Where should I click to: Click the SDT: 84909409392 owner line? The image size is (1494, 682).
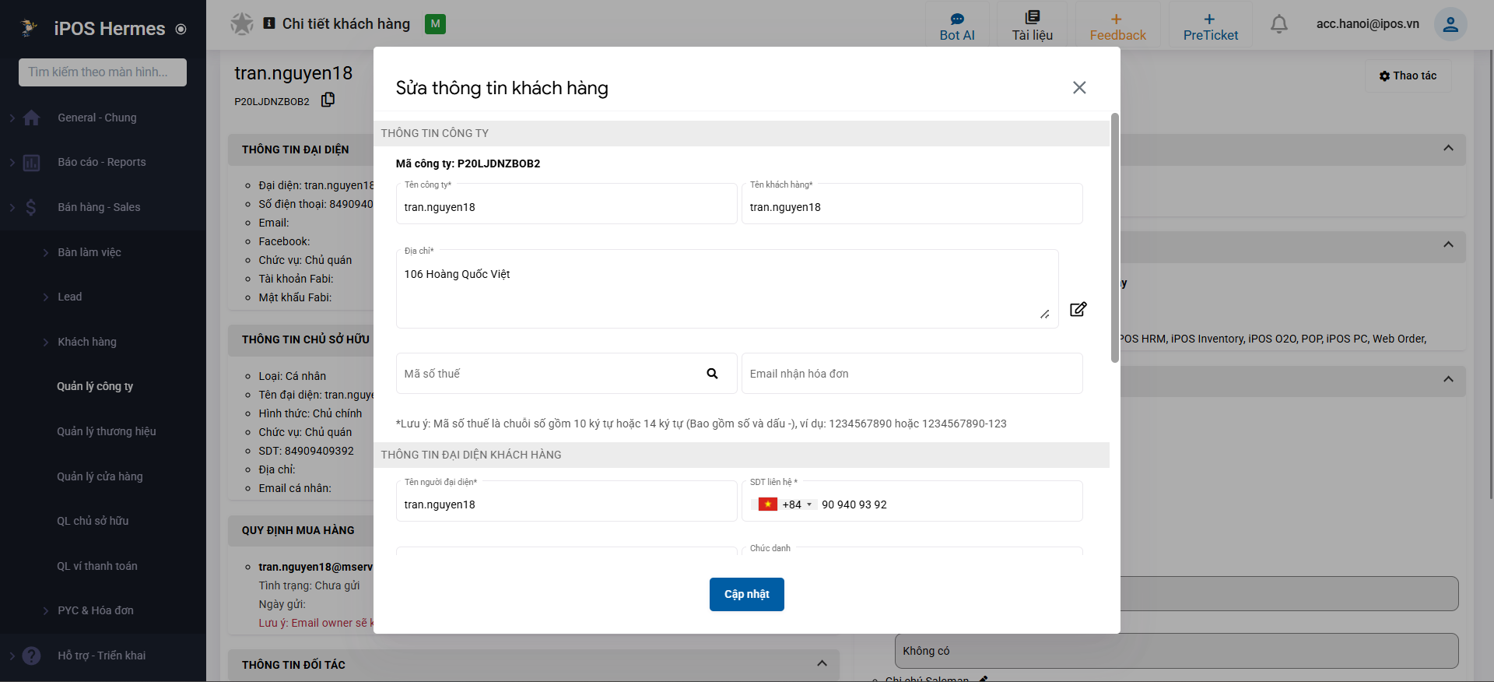(x=306, y=451)
